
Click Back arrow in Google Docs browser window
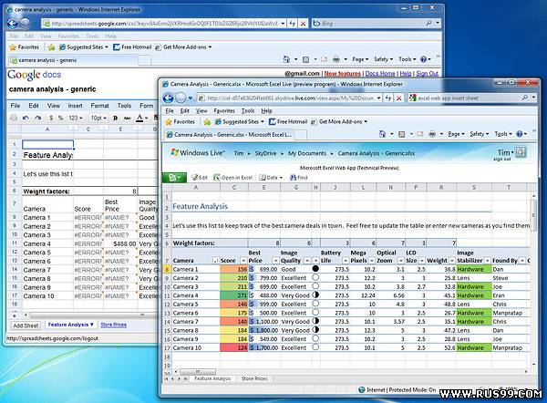pyautogui.click(x=13, y=24)
